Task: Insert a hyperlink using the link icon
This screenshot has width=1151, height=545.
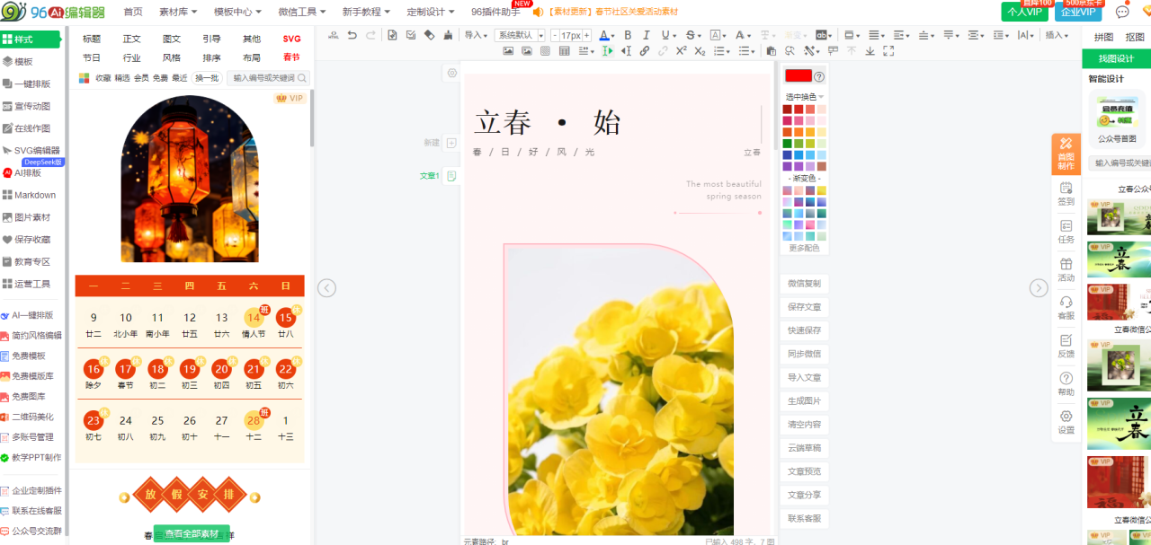Action: (x=645, y=51)
